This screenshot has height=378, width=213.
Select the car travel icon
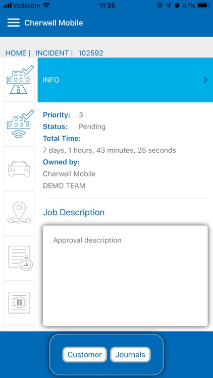[19, 169]
